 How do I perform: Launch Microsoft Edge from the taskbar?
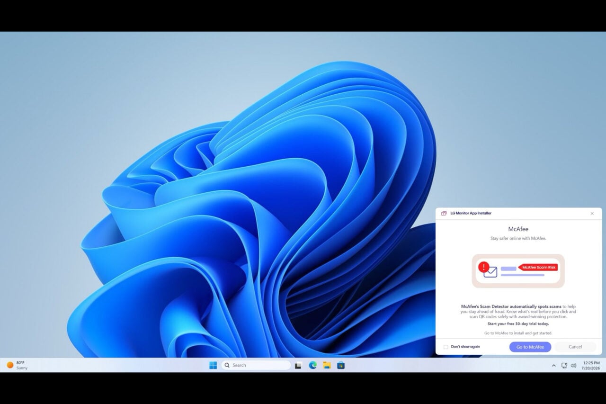coord(312,365)
